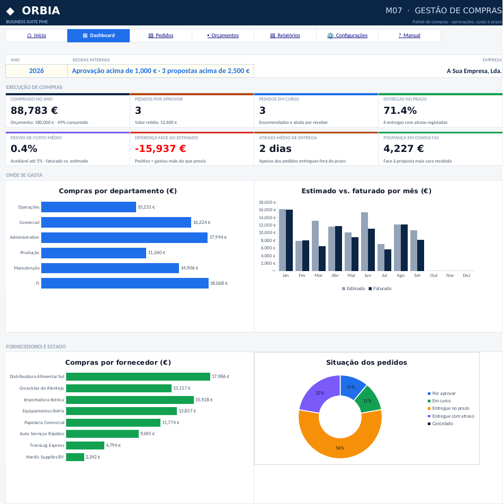Click the Grossistas do Alentejo supplier bar
503x504 pixels.
point(119,388)
